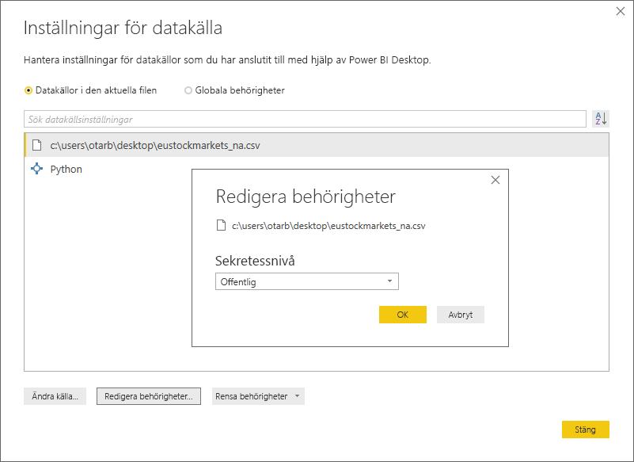Expand Rensa behörigheter dropdown arrow
The height and width of the screenshot is (462, 634).
[x=297, y=396]
